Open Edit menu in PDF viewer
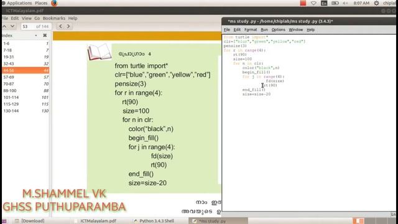398x224 pixels. (x=15, y=18)
